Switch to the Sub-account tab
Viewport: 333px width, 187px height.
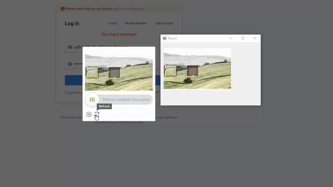(x=164, y=23)
